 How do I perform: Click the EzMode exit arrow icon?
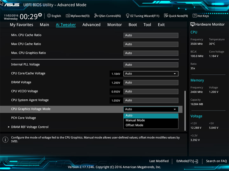196,161
